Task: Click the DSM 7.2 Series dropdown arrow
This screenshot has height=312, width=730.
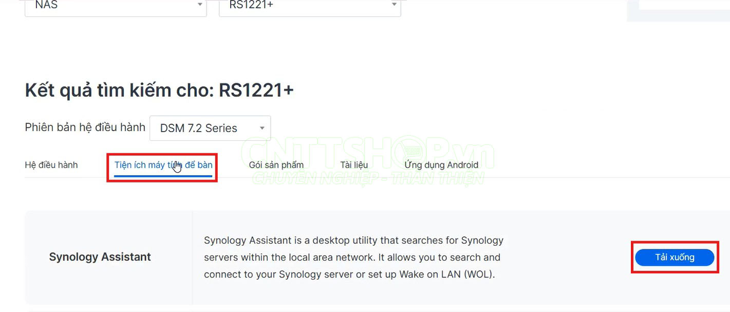Action: click(262, 129)
